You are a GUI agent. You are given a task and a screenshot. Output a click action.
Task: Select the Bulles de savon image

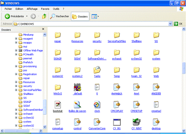(77, 105)
